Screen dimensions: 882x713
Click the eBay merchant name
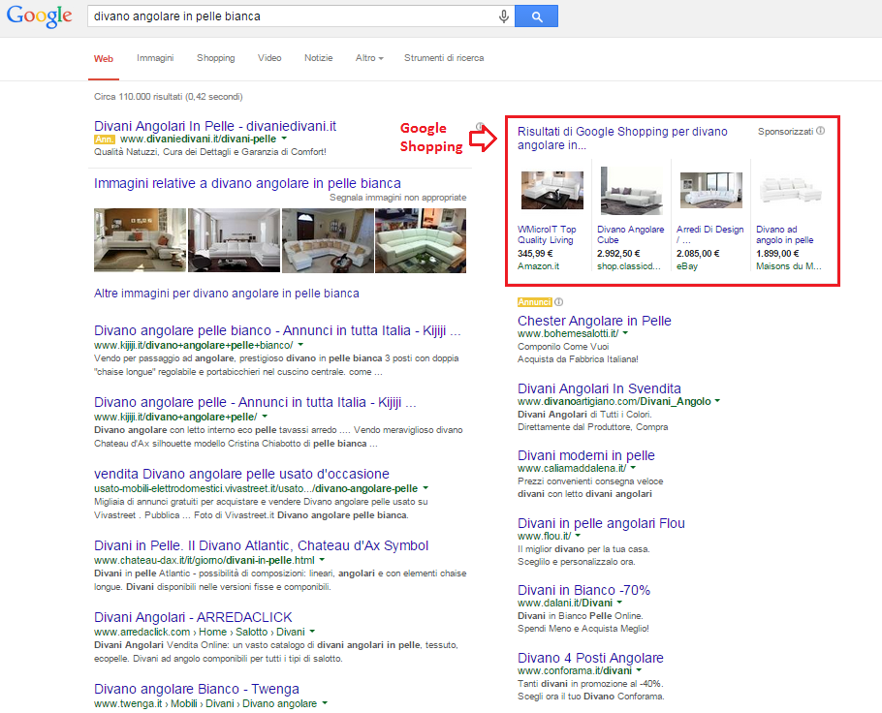[x=687, y=266]
